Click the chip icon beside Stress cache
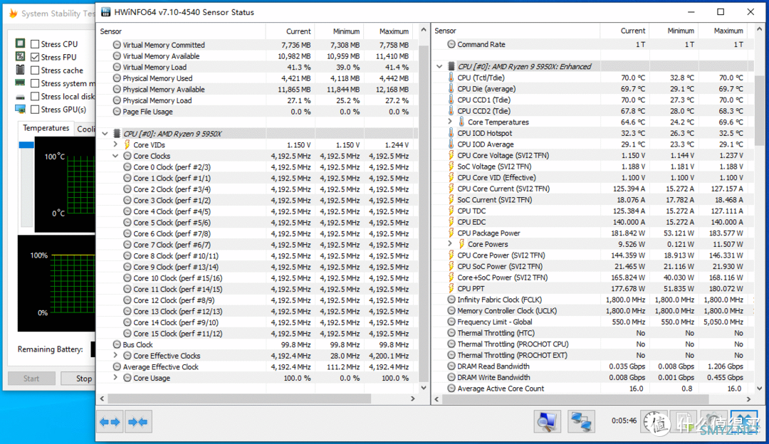The width and height of the screenshot is (769, 444). click(20, 70)
